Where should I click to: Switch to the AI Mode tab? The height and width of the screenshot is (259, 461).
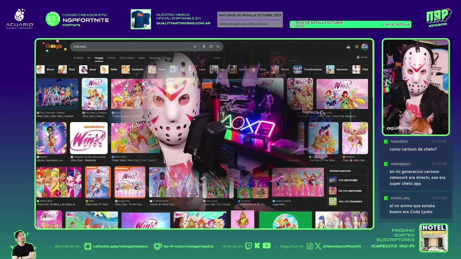78,58
